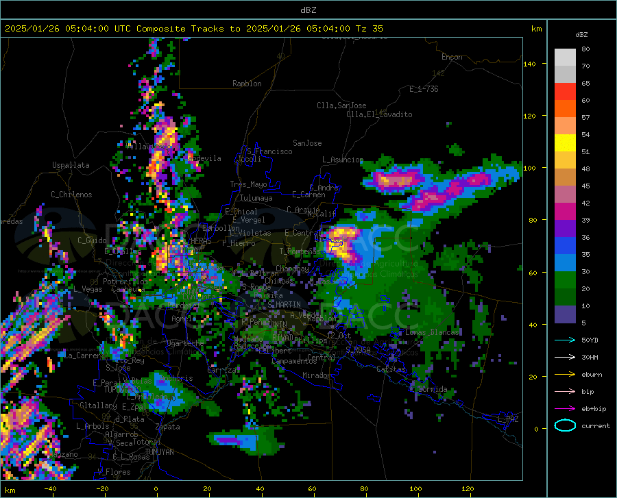Click the 'Ugarteche' map label
Viewport: 617px width, 498px height.
pyautogui.click(x=185, y=343)
